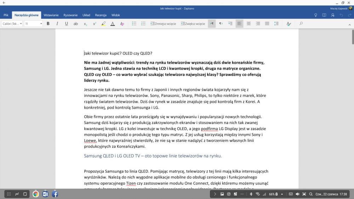Viewport: 354px width, 199px height.
Task: Open Facebook from the taskbar
Action: tap(55, 194)
